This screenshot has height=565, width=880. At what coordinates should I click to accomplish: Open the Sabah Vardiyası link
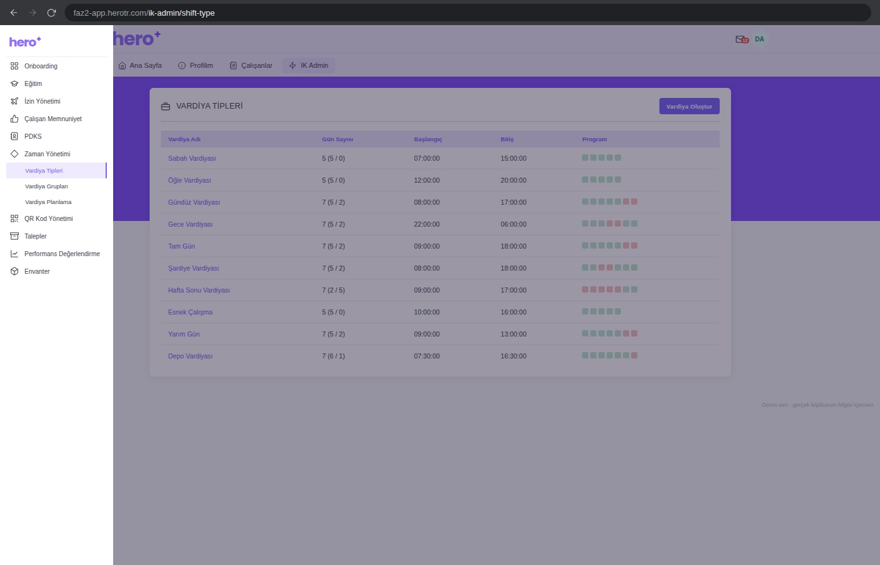point(192,158)
